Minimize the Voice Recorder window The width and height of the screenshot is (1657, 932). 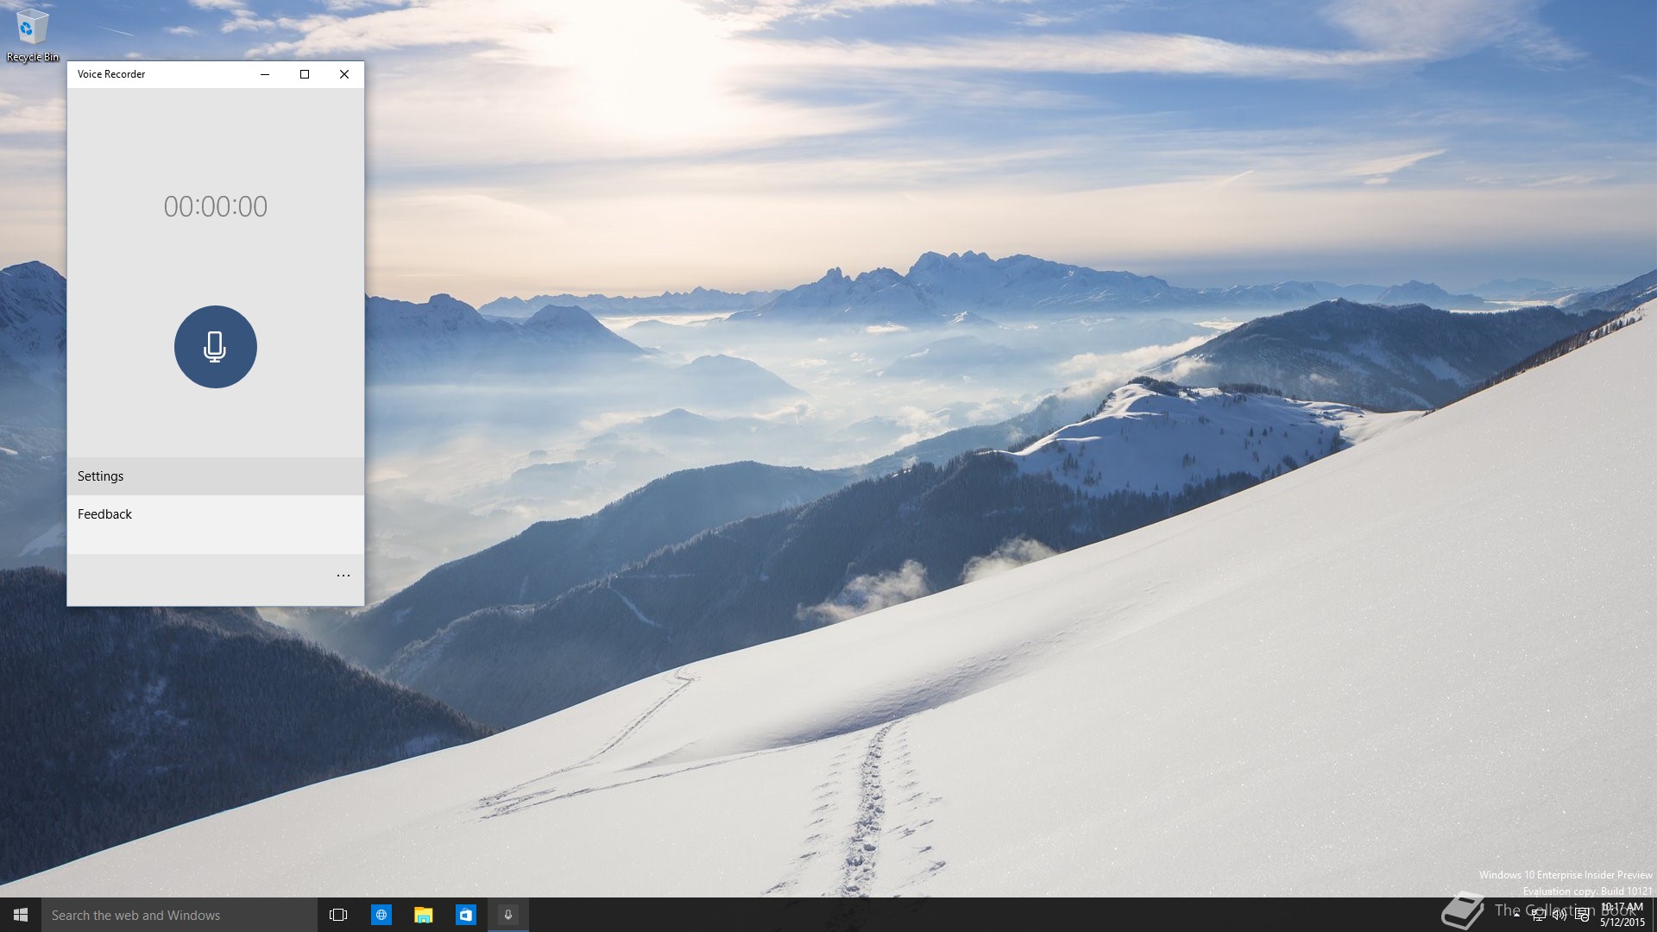265,74
